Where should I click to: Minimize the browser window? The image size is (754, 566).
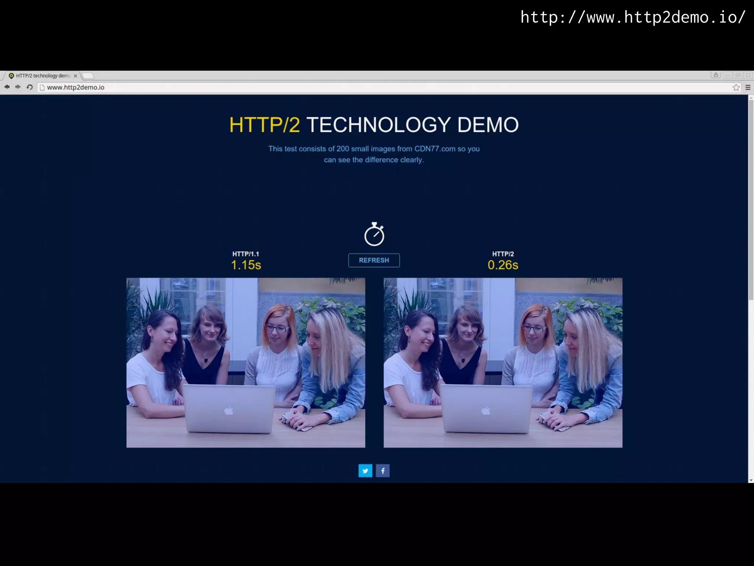tap(727, 75)
